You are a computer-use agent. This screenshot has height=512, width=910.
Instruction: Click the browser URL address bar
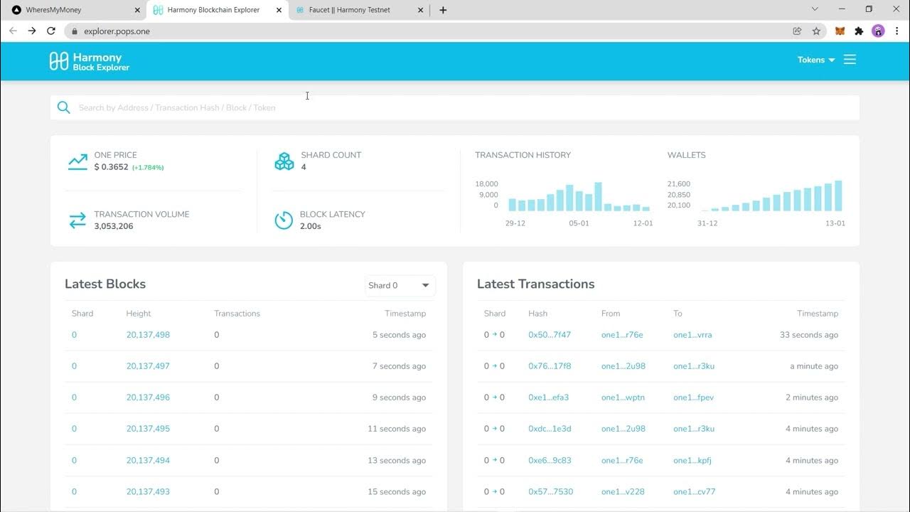pos(427,31)
